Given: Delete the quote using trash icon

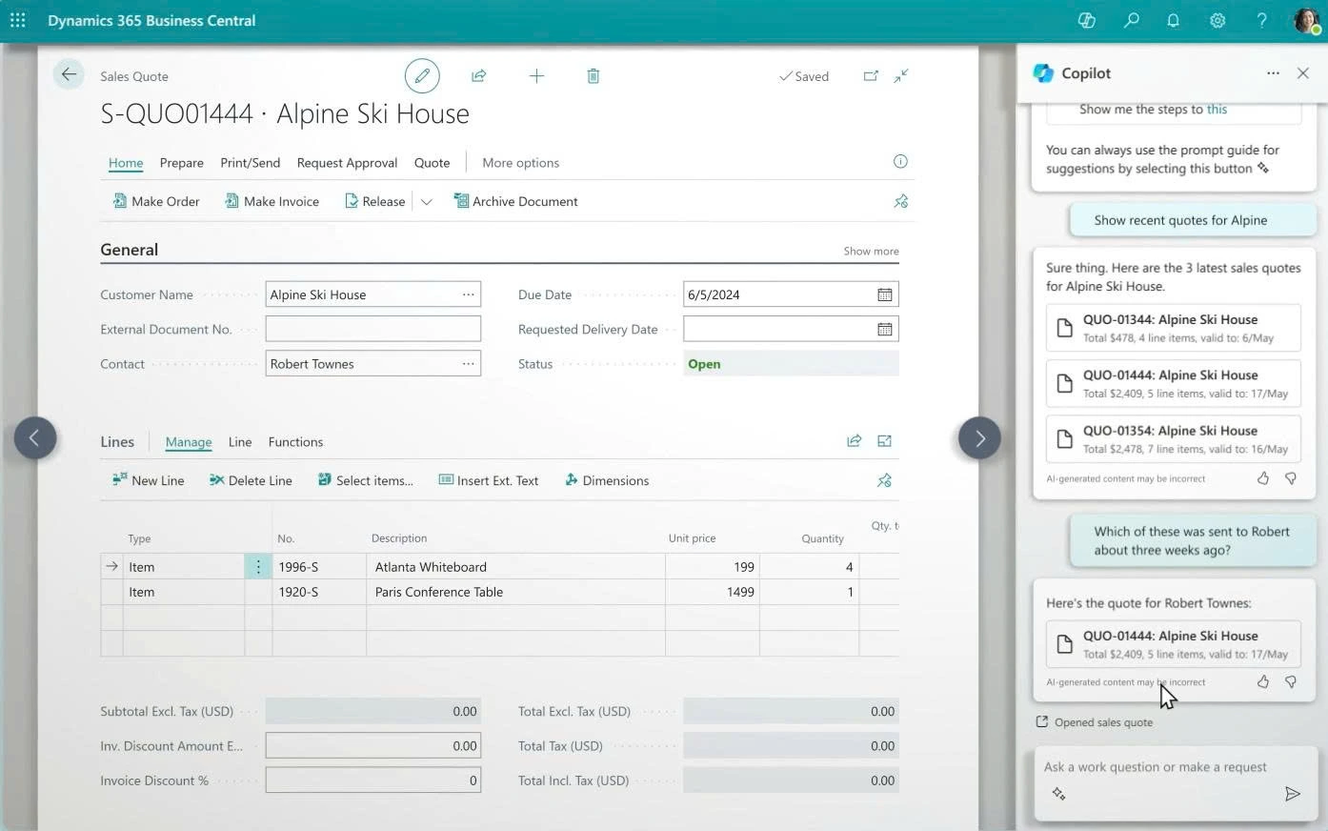Looking at the screenshot, I should coord(593,76).
